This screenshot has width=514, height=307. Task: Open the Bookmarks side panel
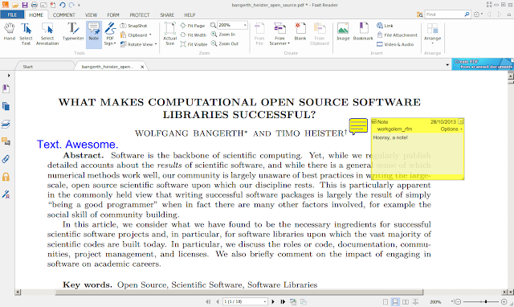(x=6, y=88)
